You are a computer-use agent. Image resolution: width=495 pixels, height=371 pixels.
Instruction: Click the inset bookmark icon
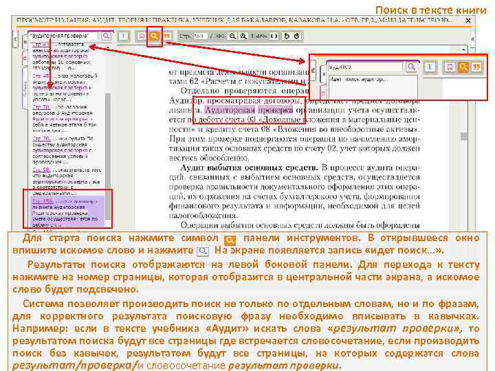click(450, 67)
